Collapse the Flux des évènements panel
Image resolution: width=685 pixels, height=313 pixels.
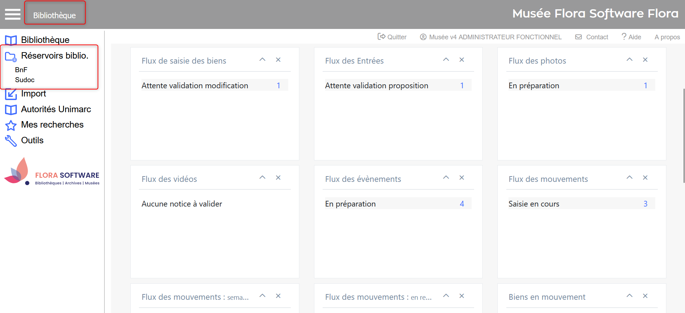pos(446,178)
